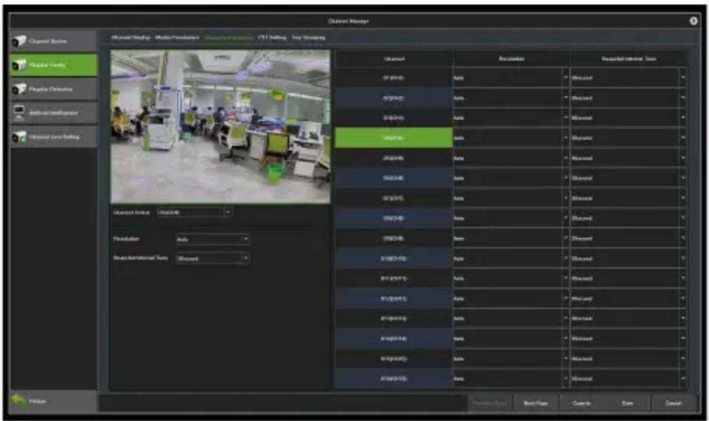Open the Regular Detection sidebar section
The image size is (709, 421).
tap(53, 89)
